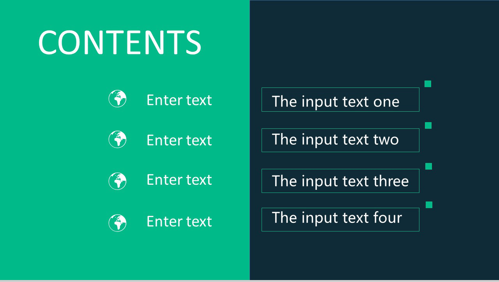Click green square above 'The input text three'
This screenshot has height=282, width=499.
429,166
